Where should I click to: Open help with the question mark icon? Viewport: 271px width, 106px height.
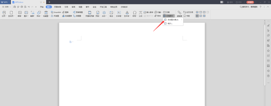click(260, 7)
